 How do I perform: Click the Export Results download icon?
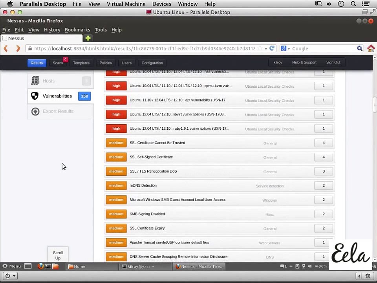pos(35,111)
